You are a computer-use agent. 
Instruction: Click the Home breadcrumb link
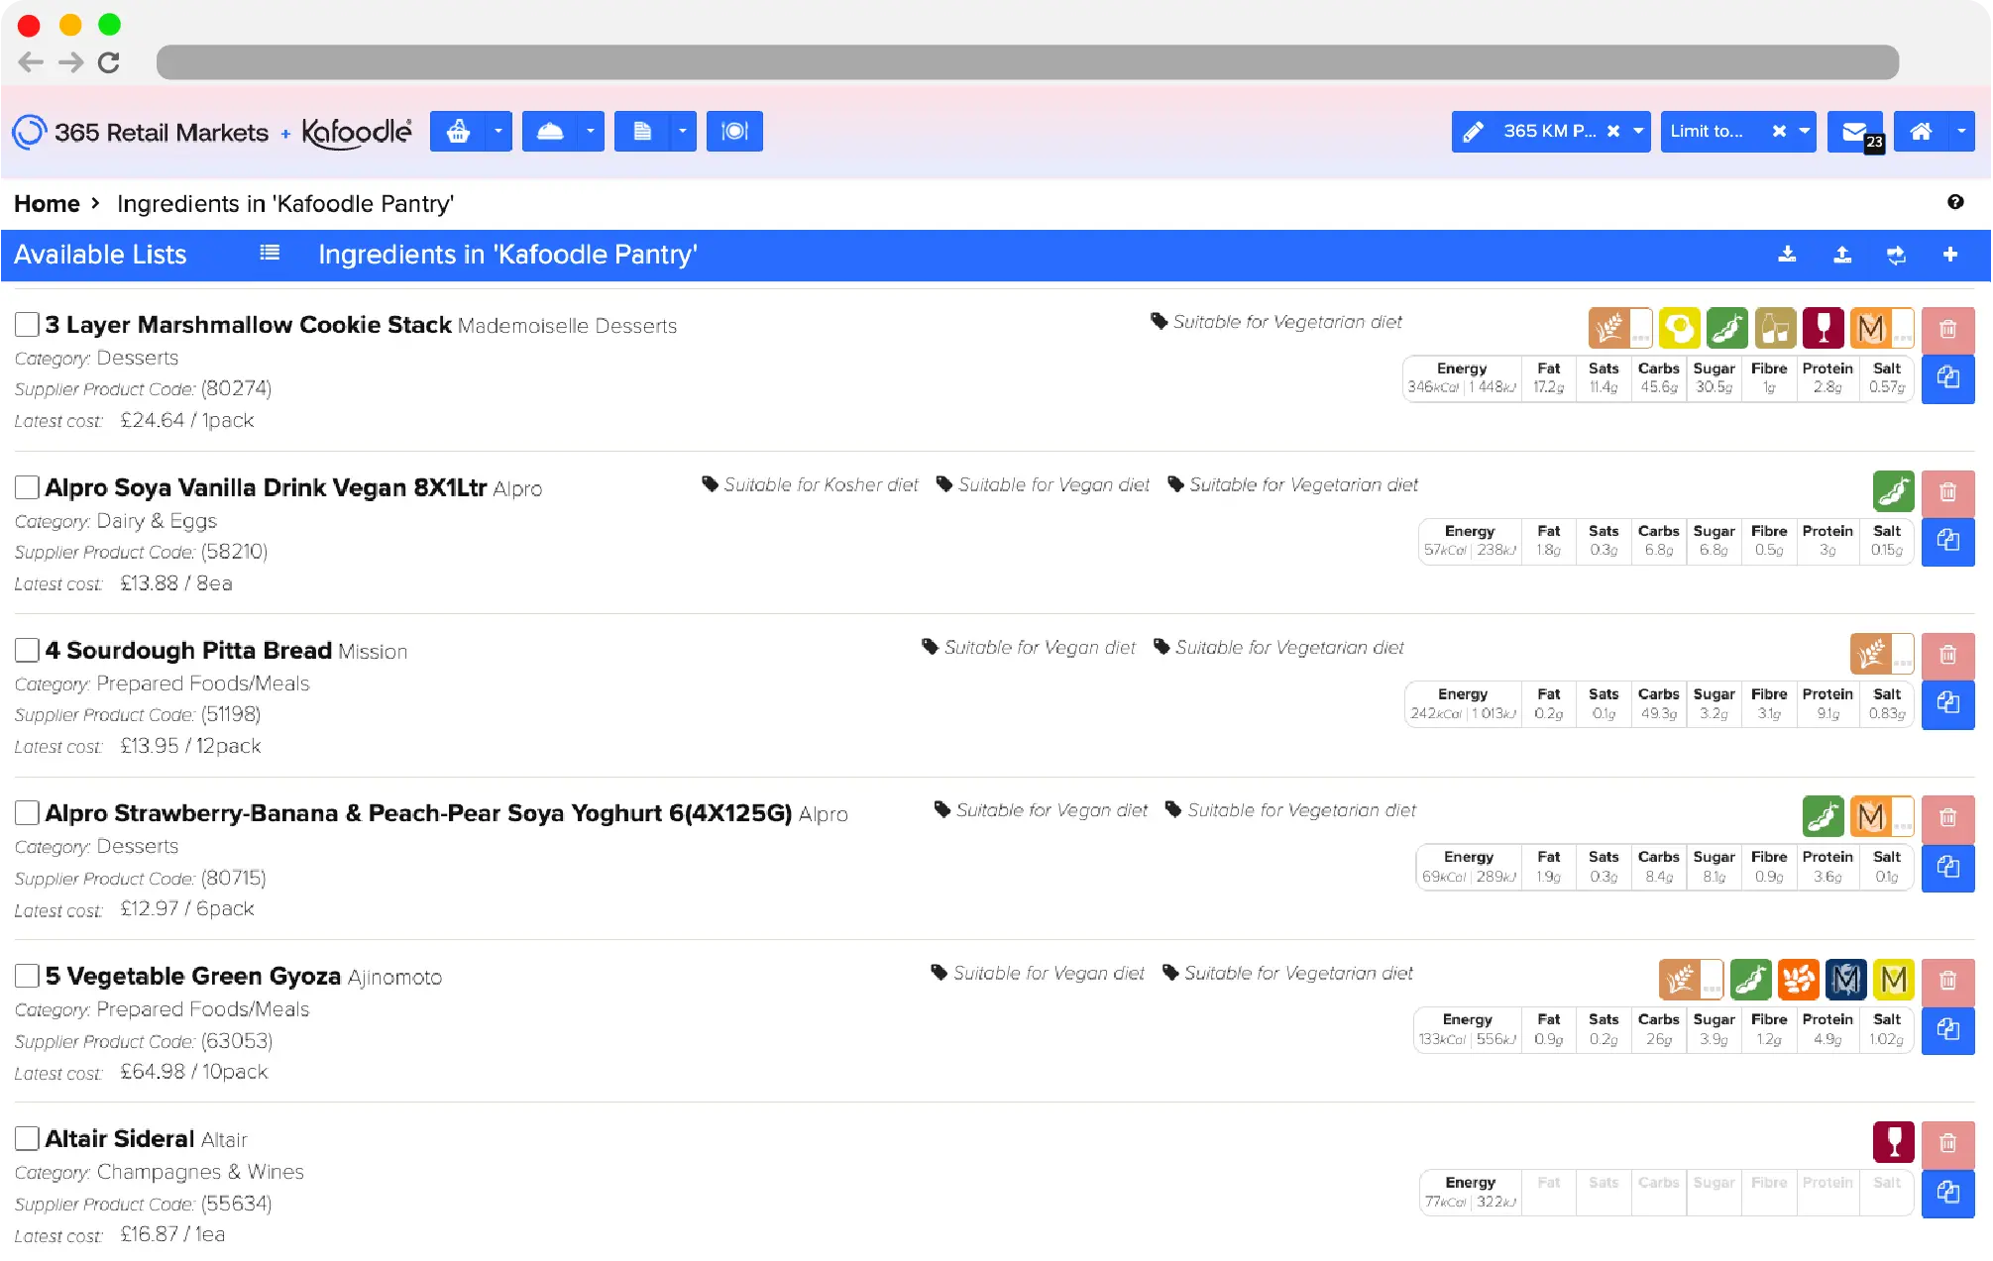coord(47,204)
